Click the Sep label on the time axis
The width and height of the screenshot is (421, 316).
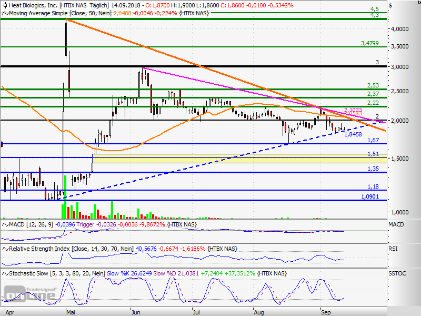[325, 312]
